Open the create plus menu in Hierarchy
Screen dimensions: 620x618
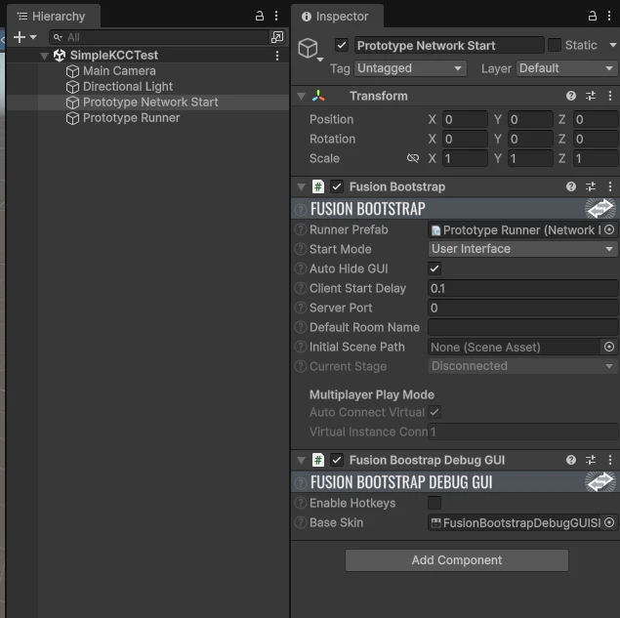coord(24,37)
